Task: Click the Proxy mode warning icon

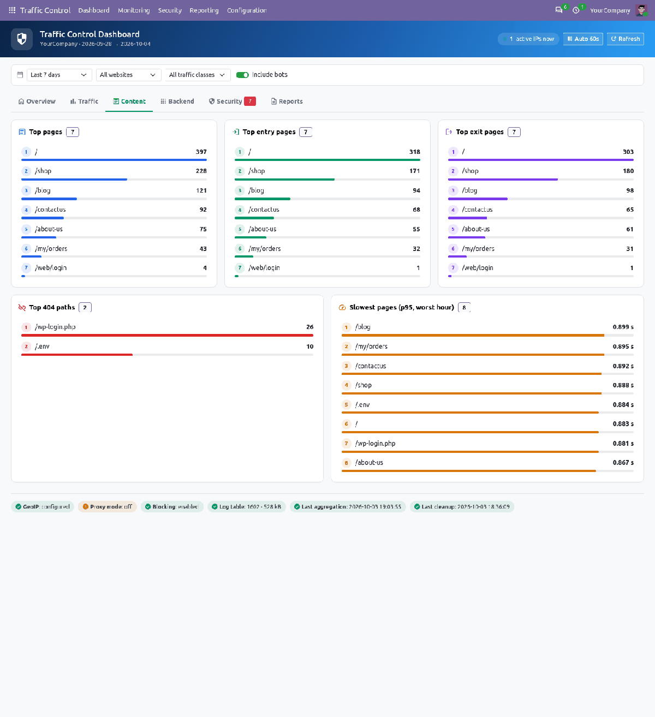Action: [x=86, y=507]
